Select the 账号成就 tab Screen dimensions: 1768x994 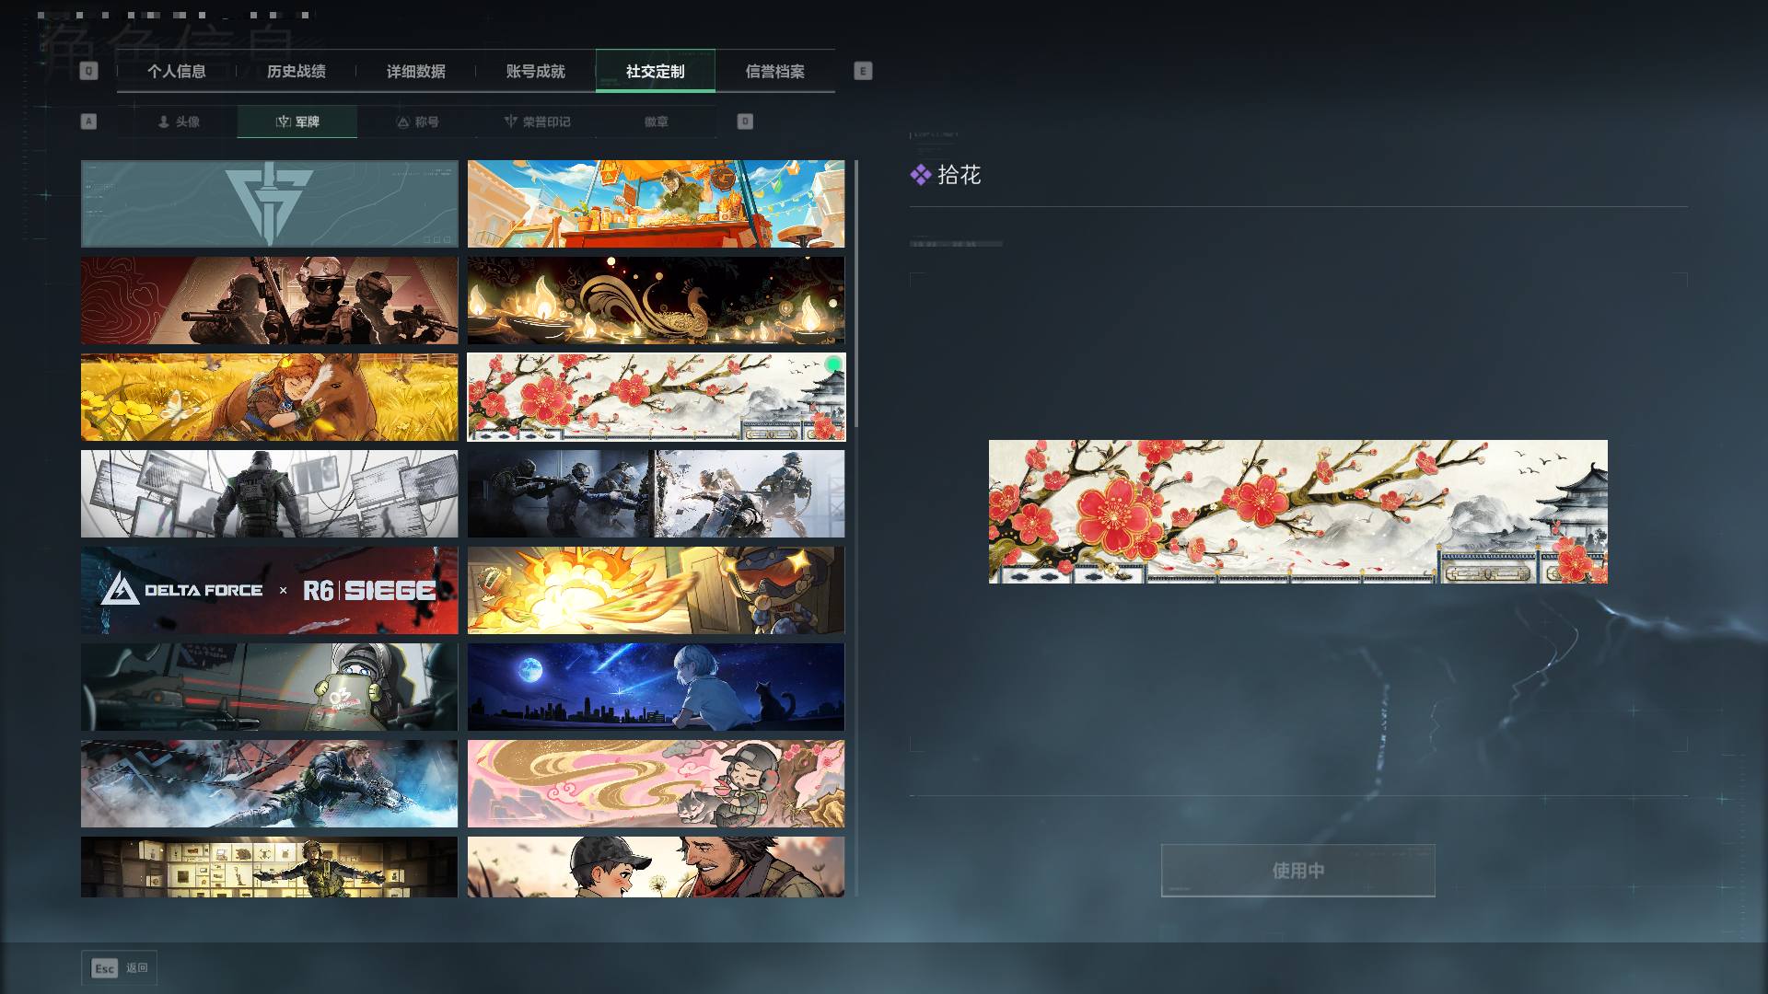(536, 71)
